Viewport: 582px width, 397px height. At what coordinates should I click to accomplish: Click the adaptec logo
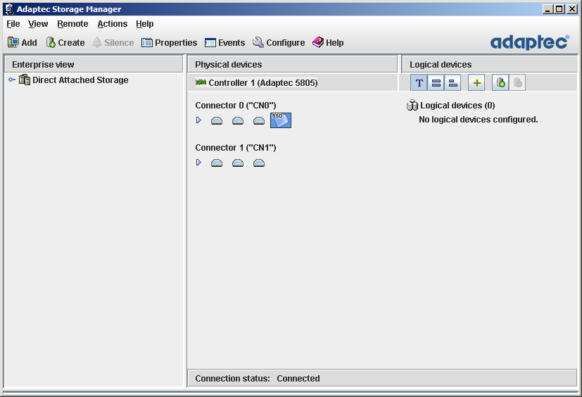tap(530, 42)
